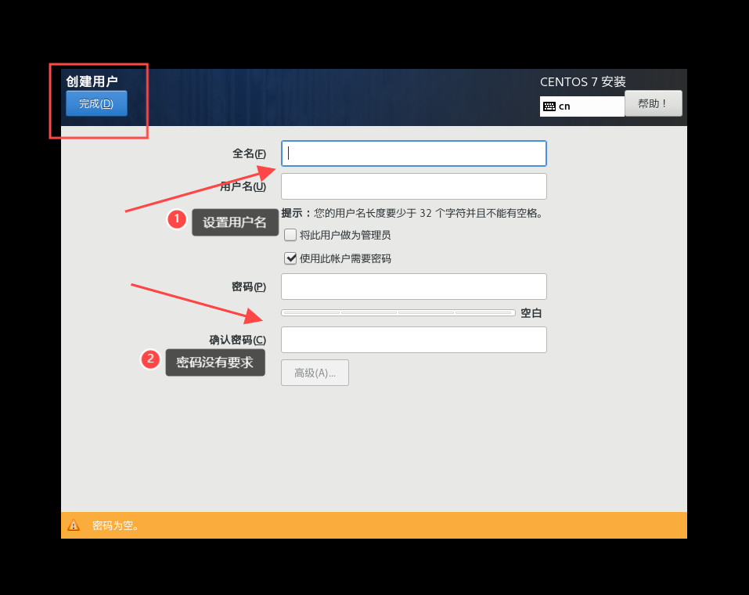Uncheck 使用此帐户需要密码 checkbox
This screenshot has height=595, width=749.
[290, 258]
